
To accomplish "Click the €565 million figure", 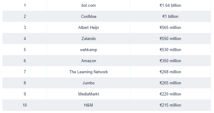I will 170,27.
